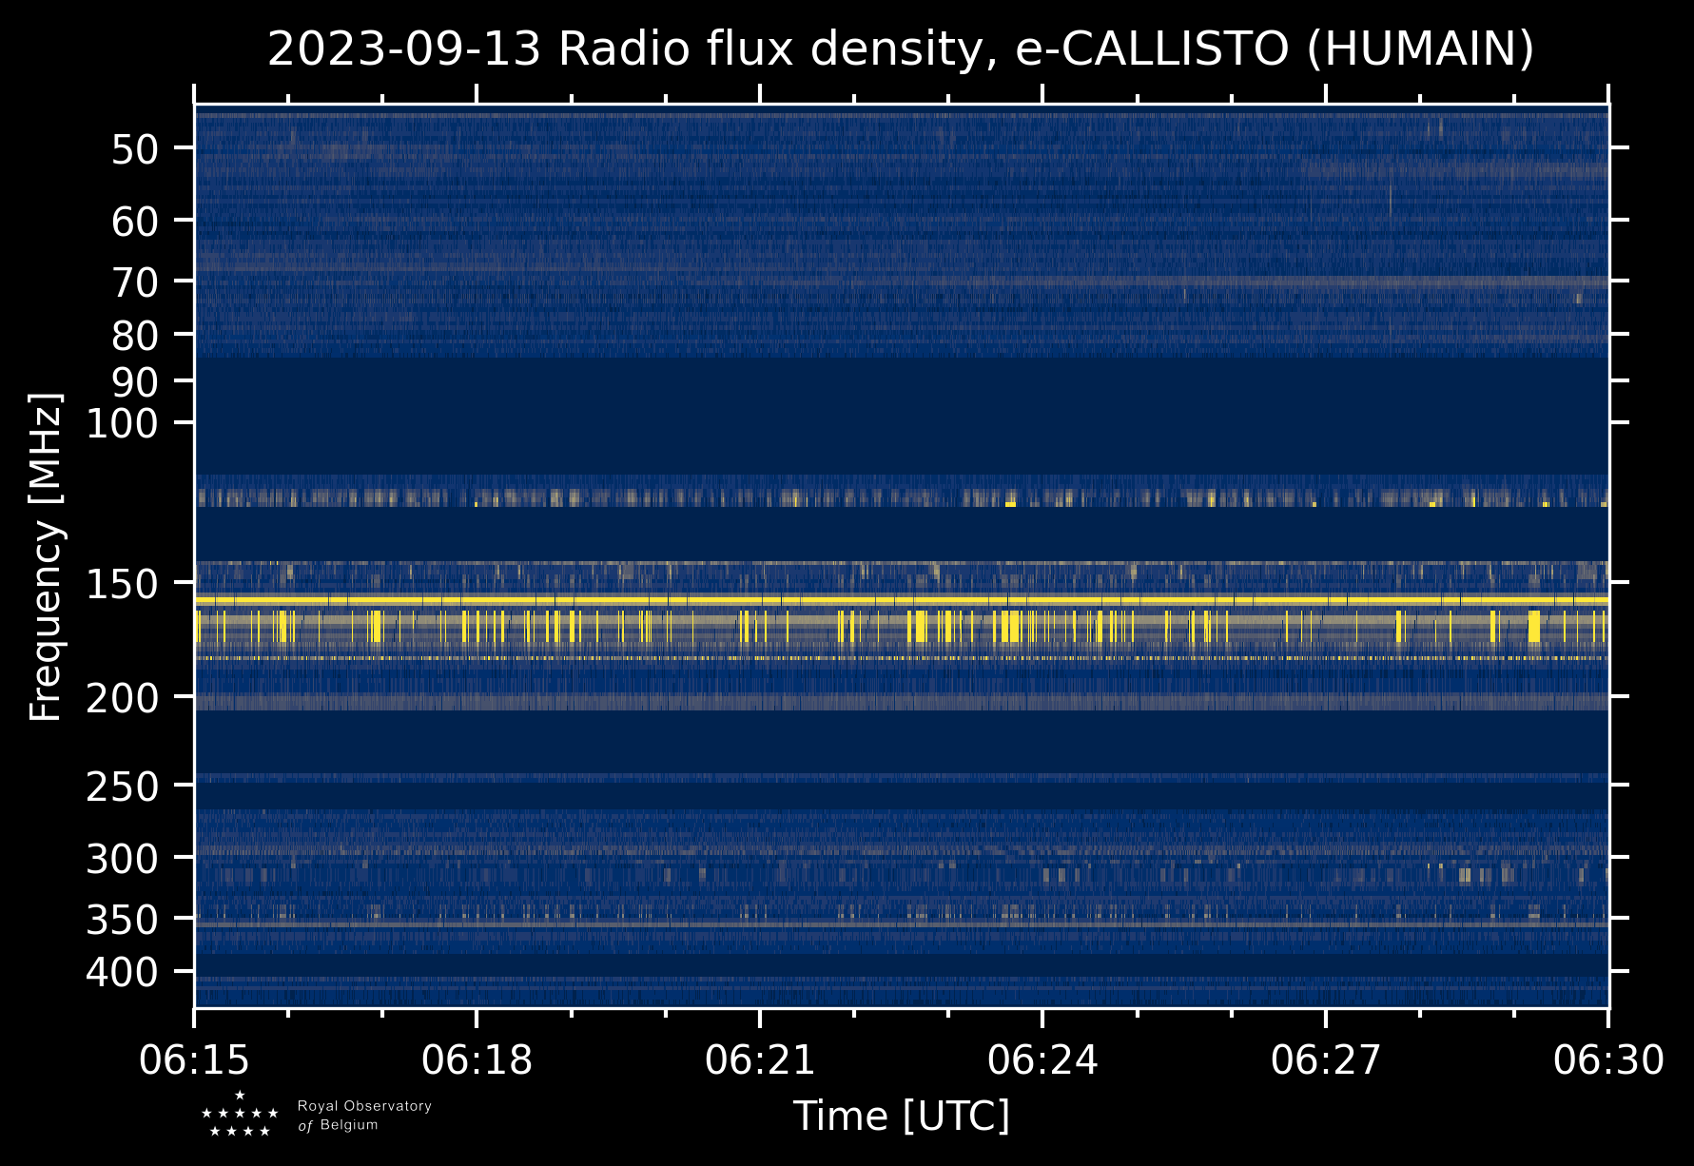
Task: Select the 06:15 time tick label
Action: click(195, 1059)
